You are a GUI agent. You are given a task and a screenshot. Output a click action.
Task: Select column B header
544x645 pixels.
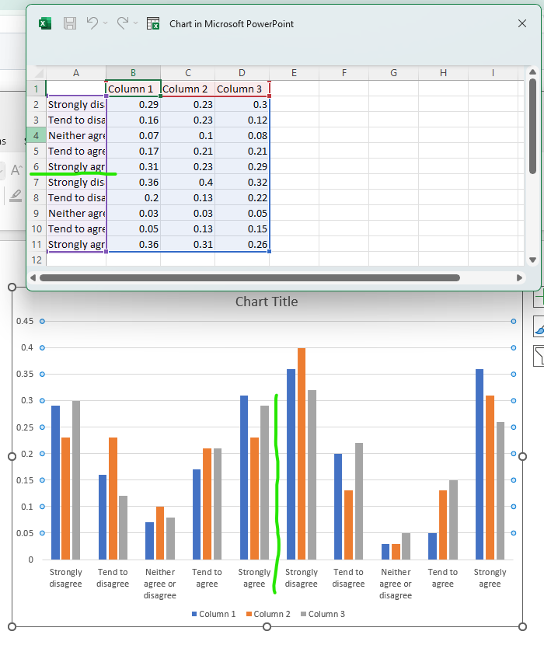click(x=133, y=73)
